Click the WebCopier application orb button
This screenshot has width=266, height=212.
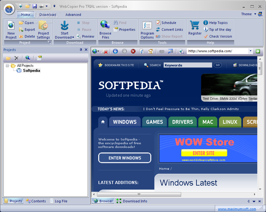pos(9,9)
